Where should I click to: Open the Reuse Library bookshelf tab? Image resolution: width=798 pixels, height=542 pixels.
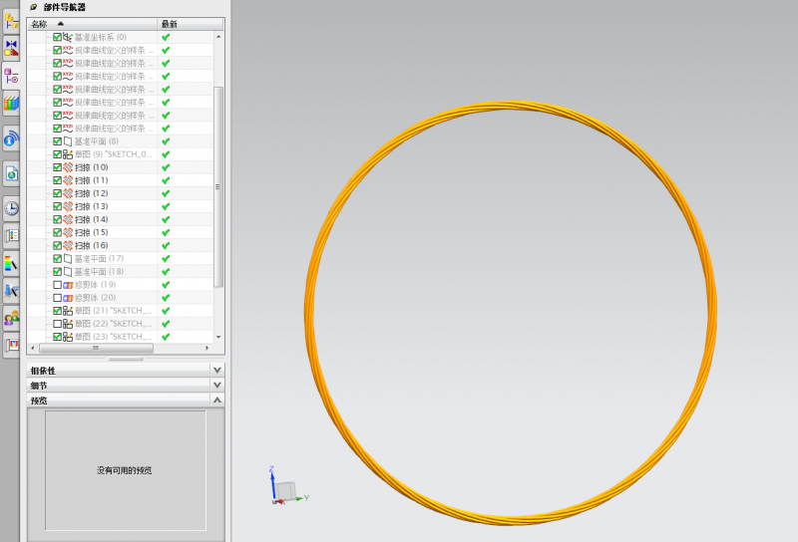click(x=11, y=104)
